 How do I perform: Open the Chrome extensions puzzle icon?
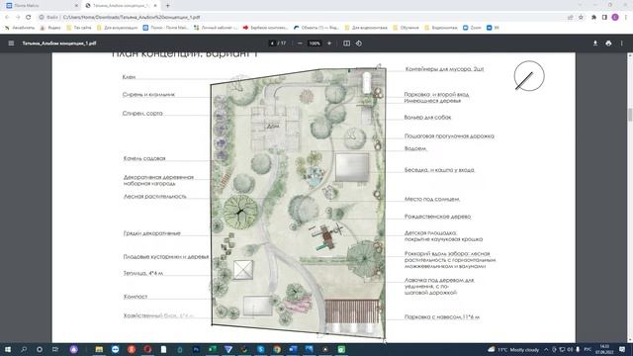coord(593,17)
